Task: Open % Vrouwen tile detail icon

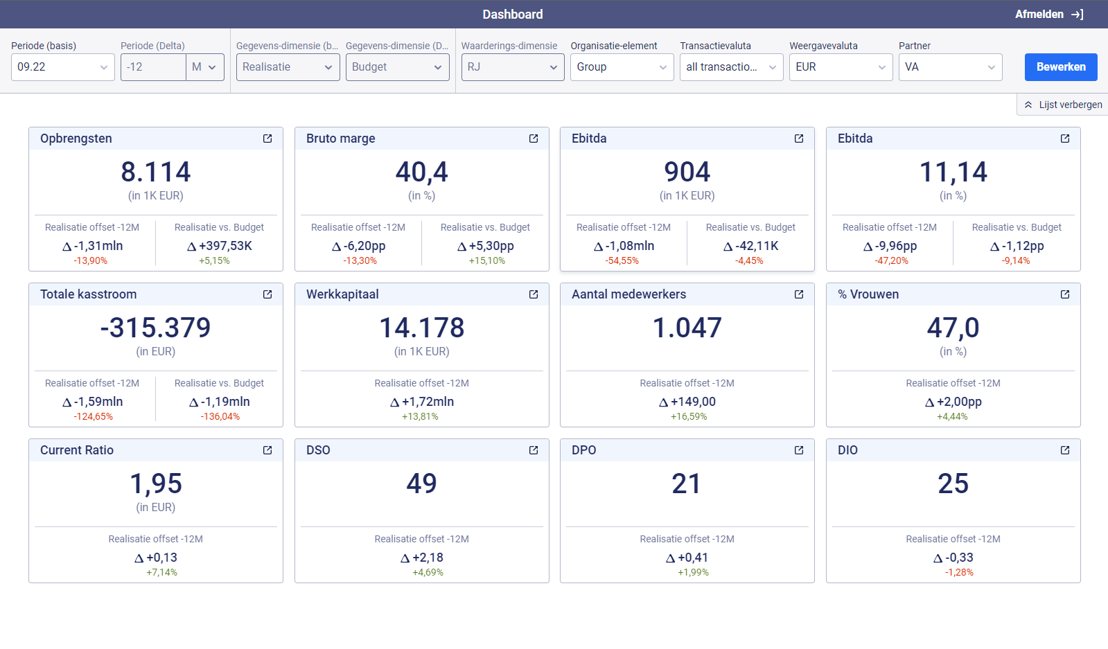Action: click(x=1065, y=294)
